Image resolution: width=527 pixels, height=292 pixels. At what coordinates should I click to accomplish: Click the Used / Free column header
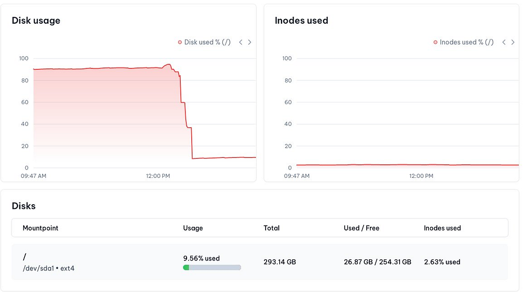[362, 228]
